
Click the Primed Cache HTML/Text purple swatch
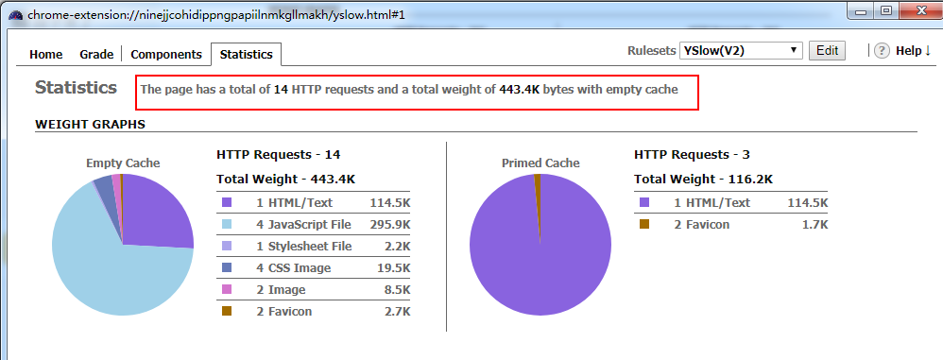pos(644,202)
